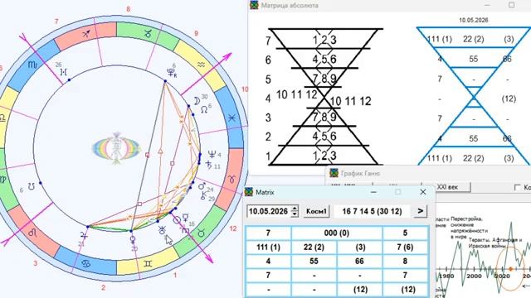Click the 16 7 14 5 (30 12) readout
The width and height of the screenshot is (531, 298).
pos(372,211)
